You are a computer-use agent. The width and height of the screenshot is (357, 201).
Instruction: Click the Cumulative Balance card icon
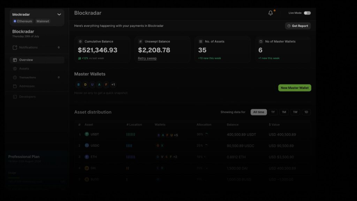point(80,42)
